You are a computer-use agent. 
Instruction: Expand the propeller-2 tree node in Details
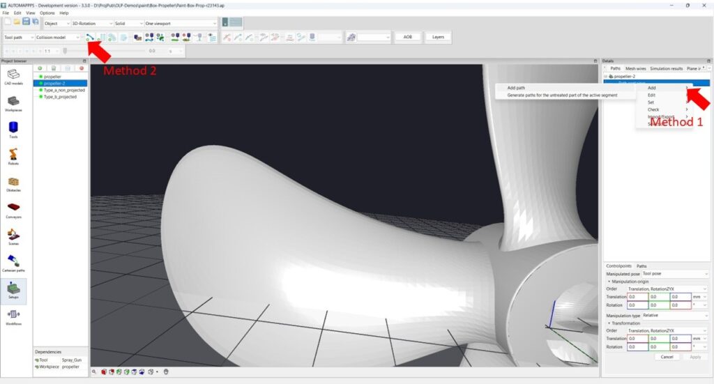coord(606,77)
